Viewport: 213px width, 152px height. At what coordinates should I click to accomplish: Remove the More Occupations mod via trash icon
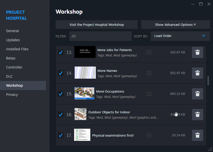coord(197,94)
